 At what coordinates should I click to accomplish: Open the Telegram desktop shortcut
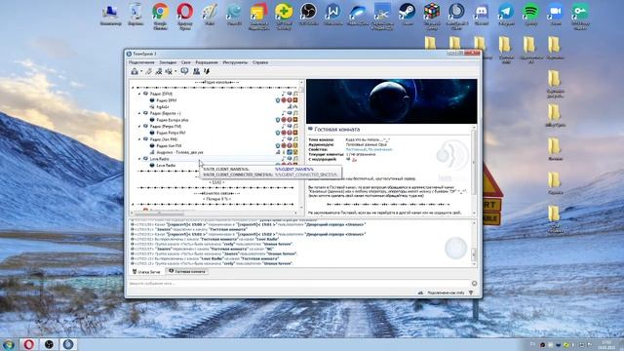pos(506,14)
